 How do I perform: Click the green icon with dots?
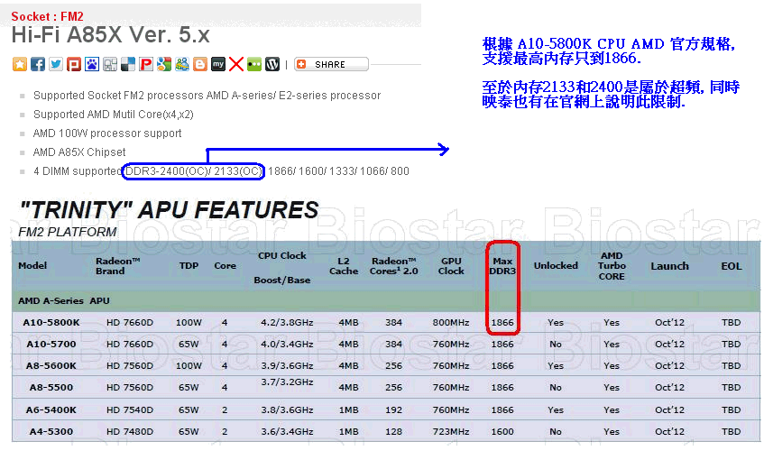[x=253, y=64]
